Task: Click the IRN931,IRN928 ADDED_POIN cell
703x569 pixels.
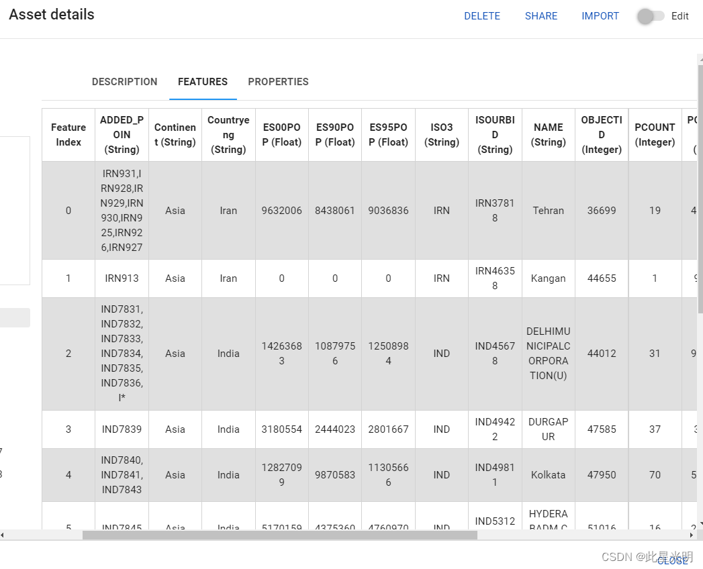Action: [x=122, y=210]
